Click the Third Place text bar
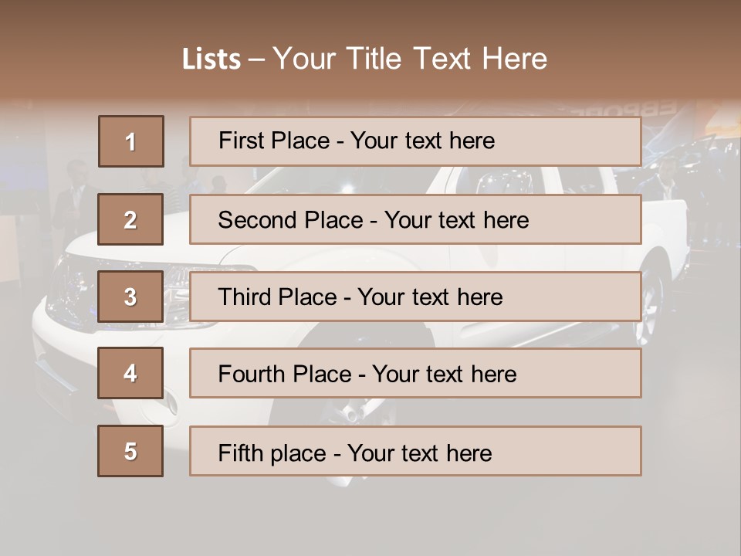This screenshot has height=556, width=741. click(x=415, y=297)
